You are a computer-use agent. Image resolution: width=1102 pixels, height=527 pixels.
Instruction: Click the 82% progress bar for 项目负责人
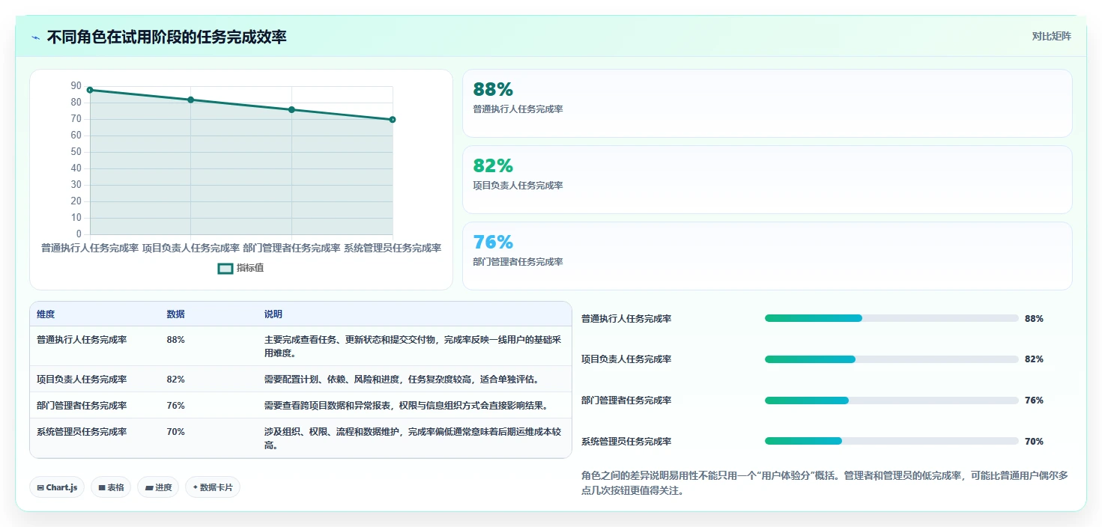pos(891,359)
